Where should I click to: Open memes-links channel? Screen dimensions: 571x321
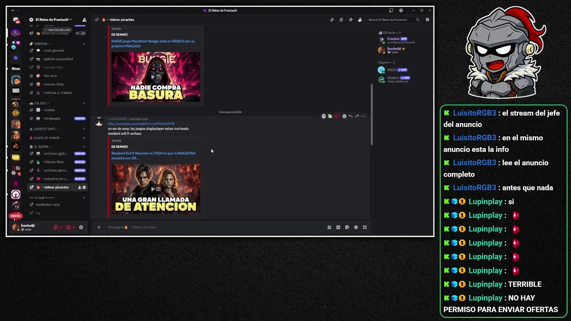click(57, 84)
